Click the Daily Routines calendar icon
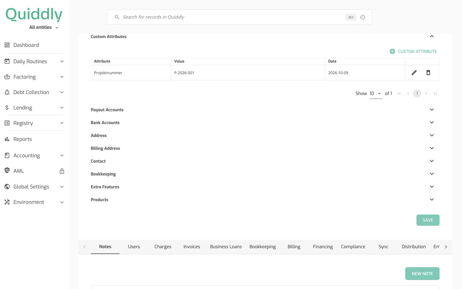462x289 pixels. pyautogui.click(x=7, y=61)
